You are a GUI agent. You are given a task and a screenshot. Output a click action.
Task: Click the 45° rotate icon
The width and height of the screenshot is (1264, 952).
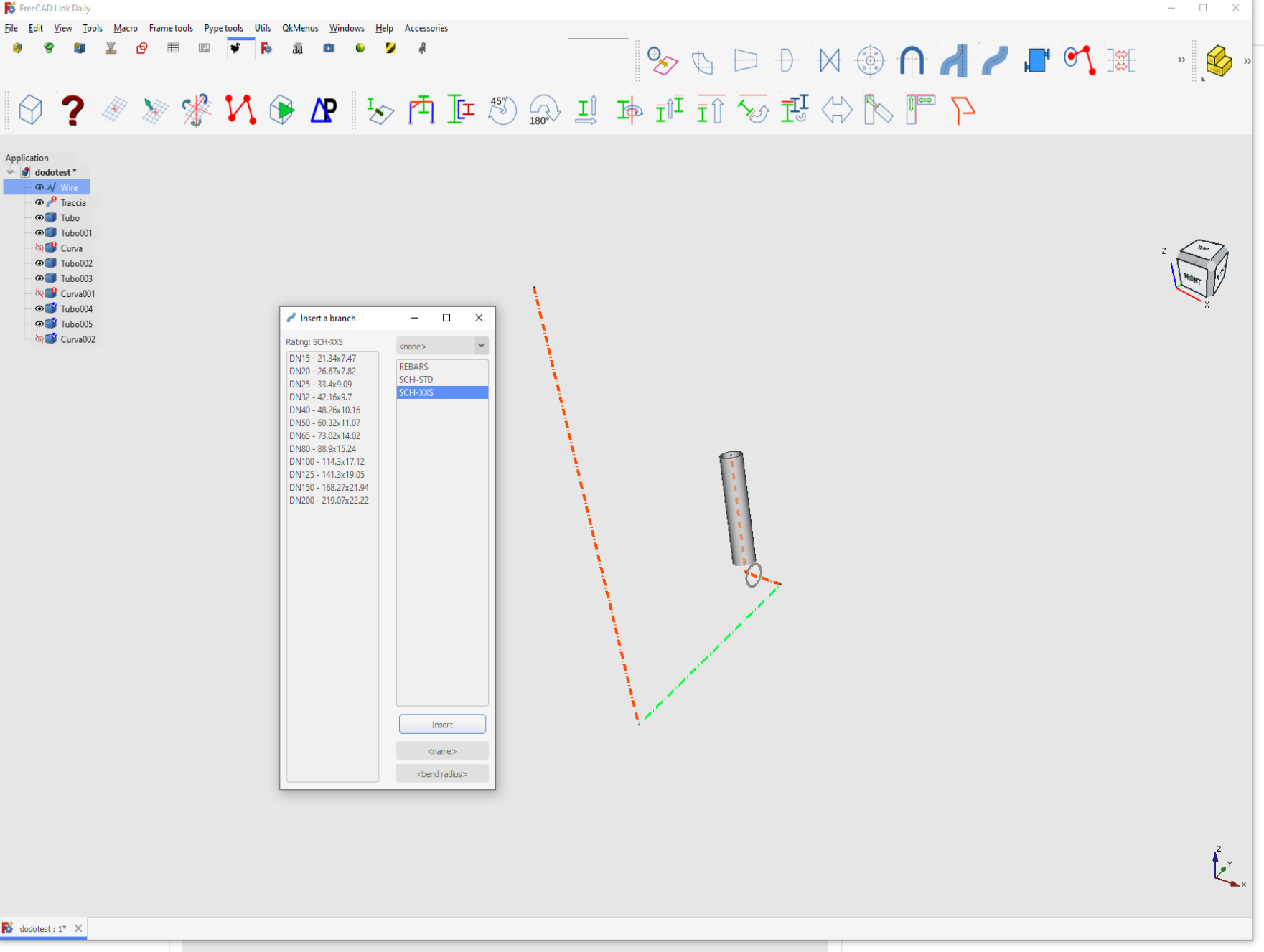(x=502, y=110)
